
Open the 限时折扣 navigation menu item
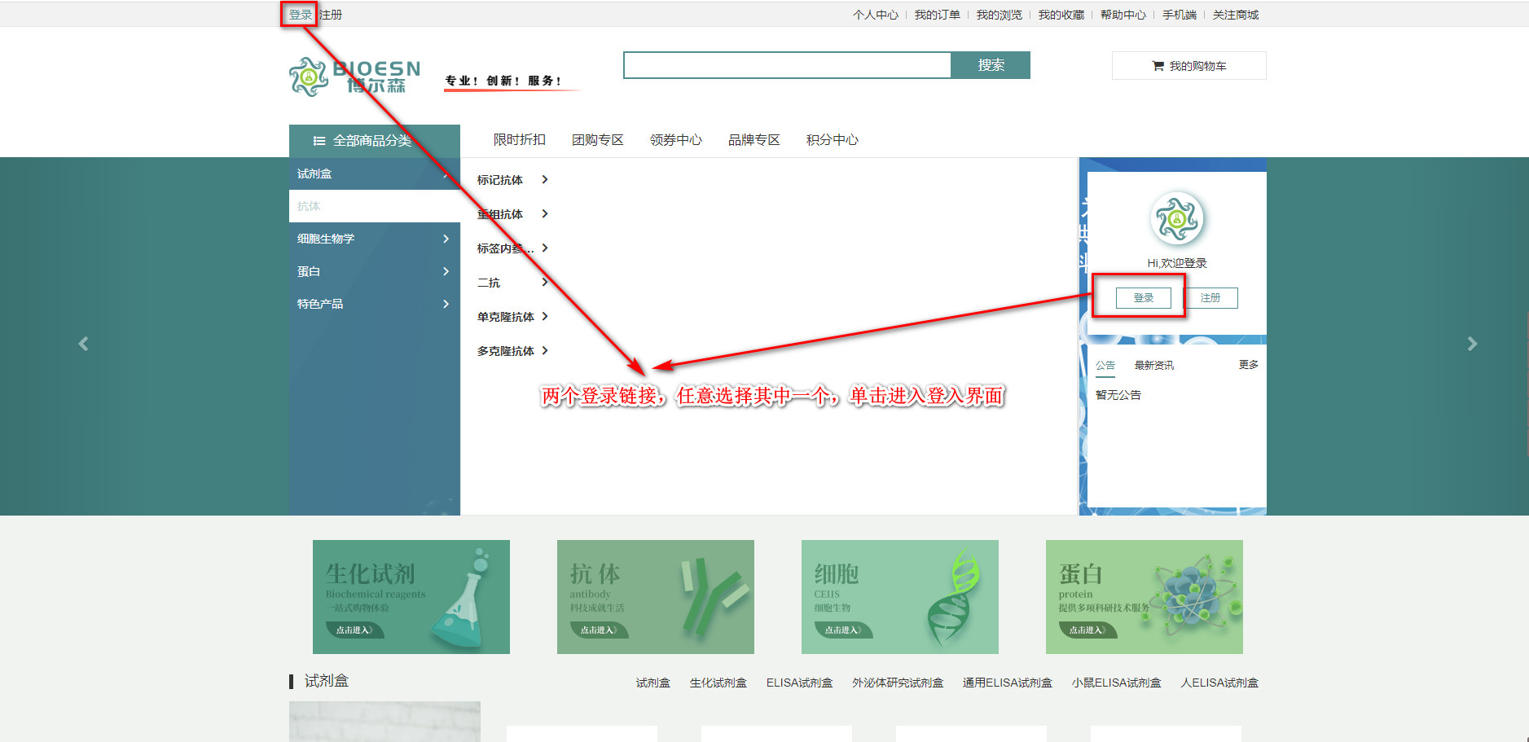click(519, 140)
